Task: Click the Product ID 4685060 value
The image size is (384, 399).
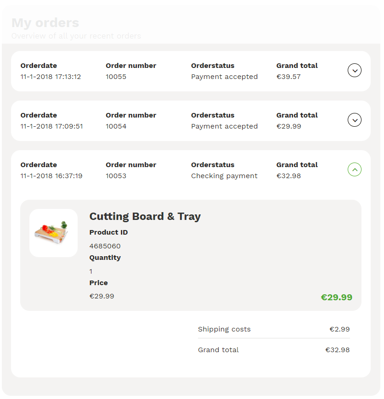Action: point(105,246)
